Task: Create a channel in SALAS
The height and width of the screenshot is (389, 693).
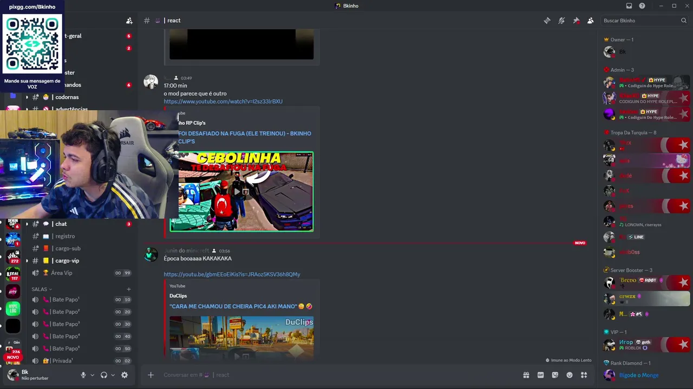Action: [128, 289]
